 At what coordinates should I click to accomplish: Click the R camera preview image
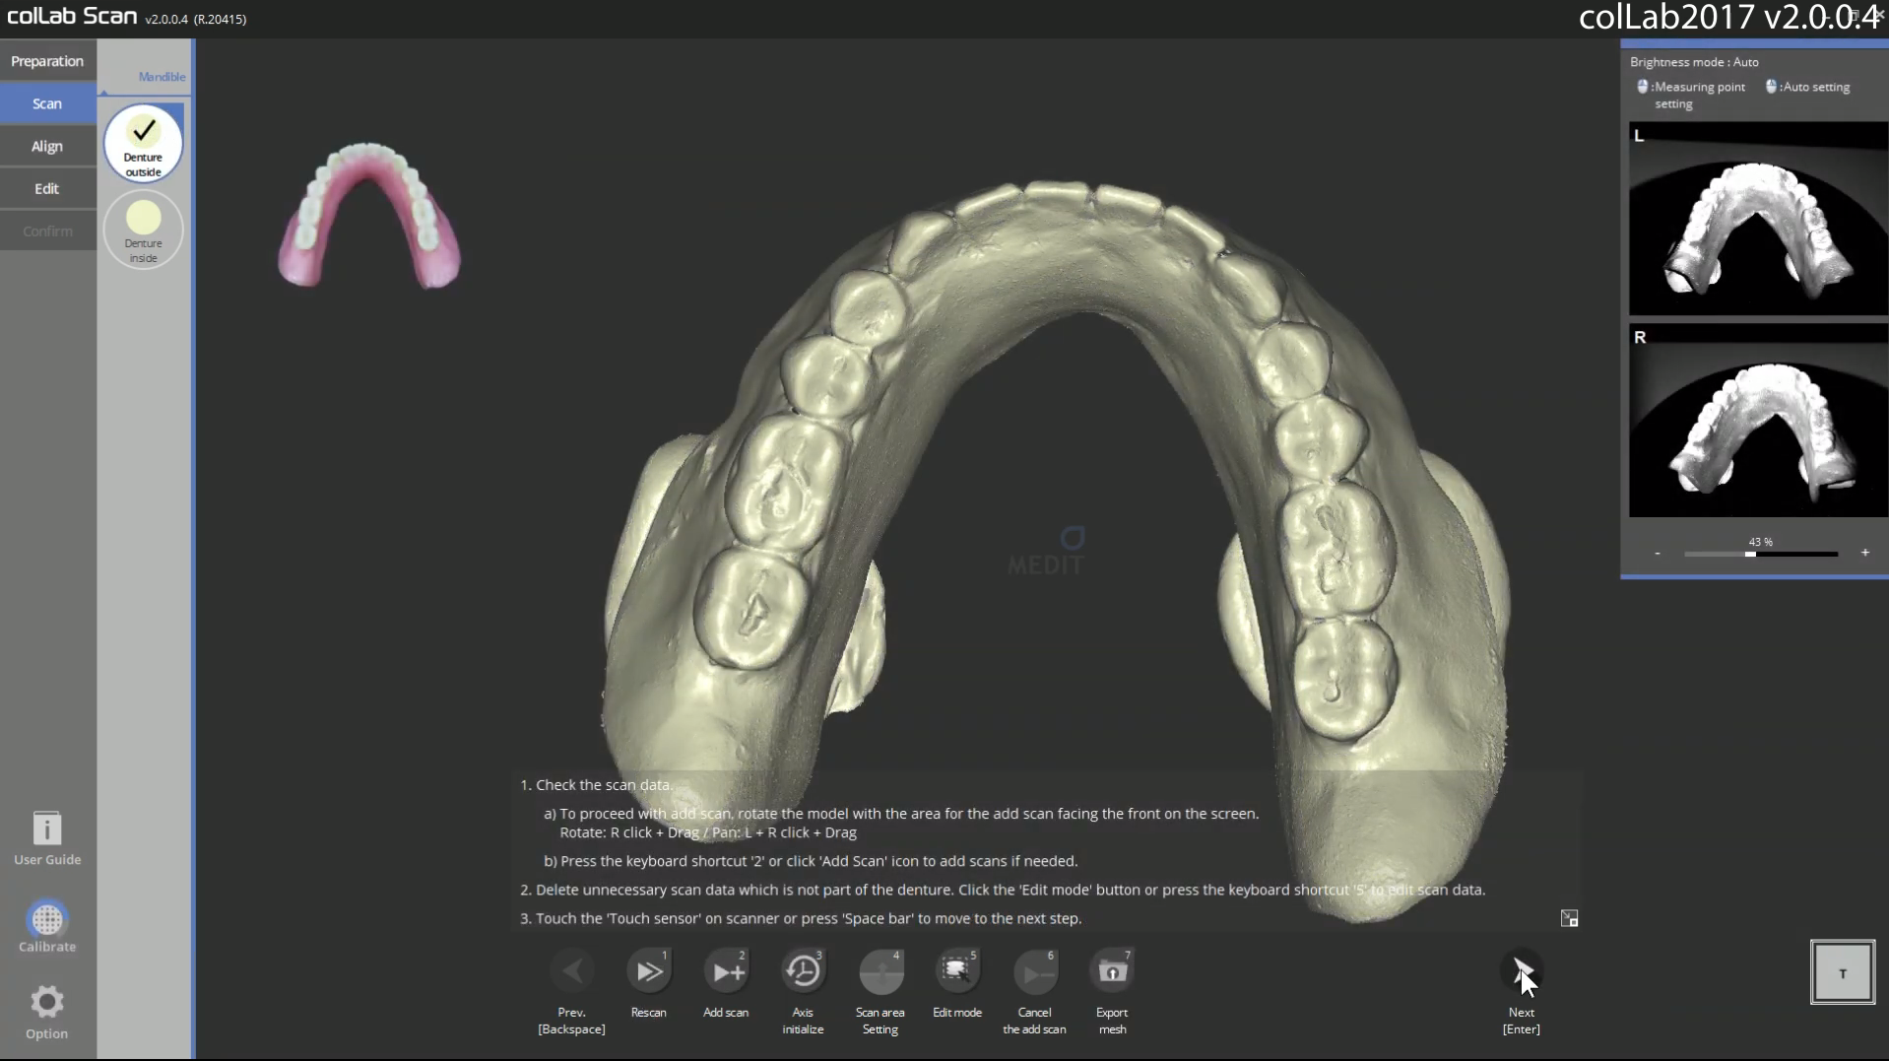[1758, 421]
